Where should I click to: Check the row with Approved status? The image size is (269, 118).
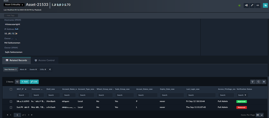pyautogui.click(x=11, y=102)
